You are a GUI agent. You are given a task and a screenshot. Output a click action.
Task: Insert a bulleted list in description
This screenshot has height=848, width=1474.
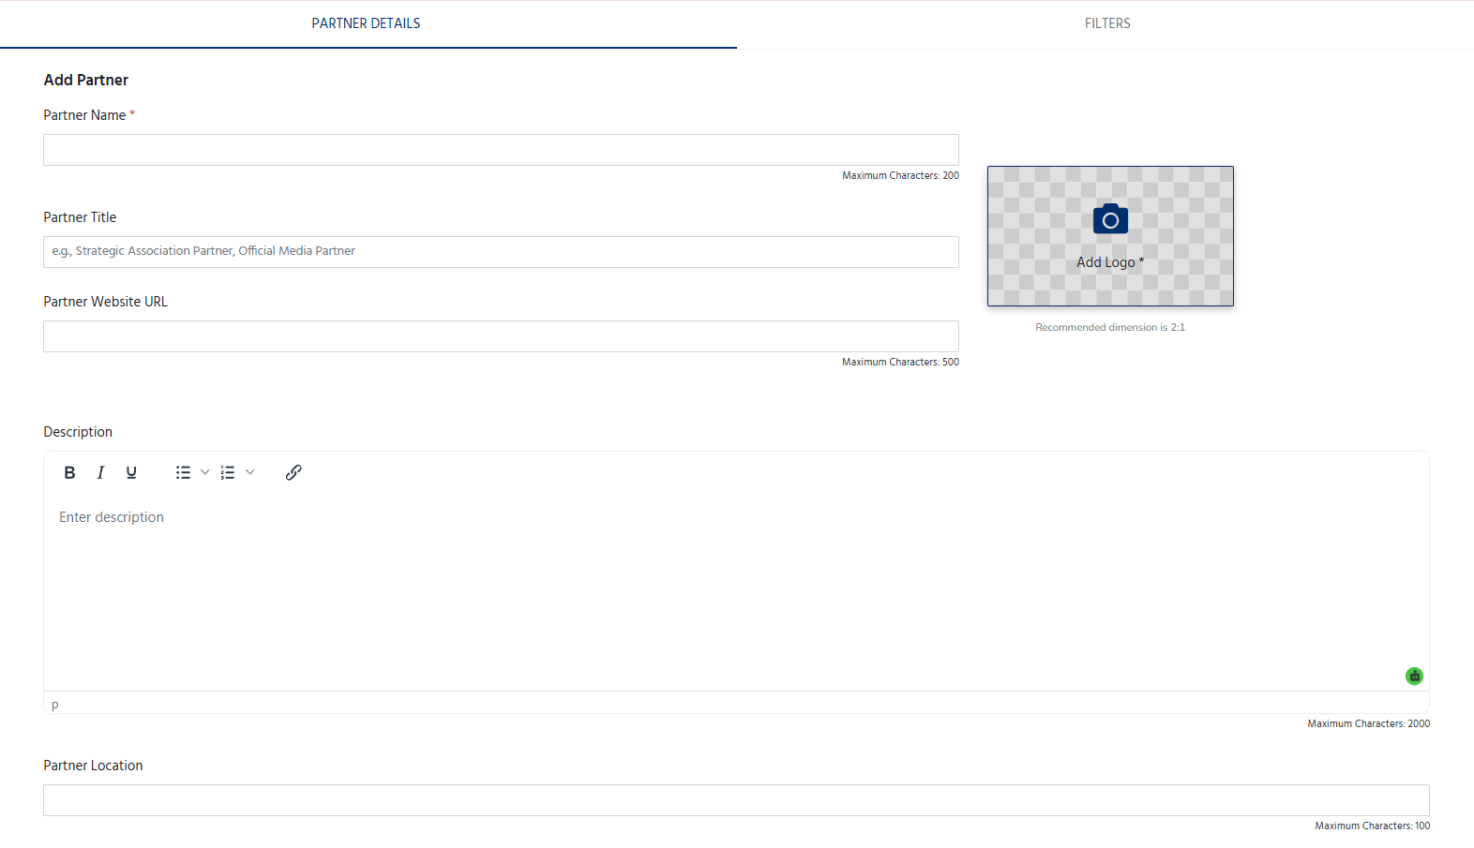[183, 473]
